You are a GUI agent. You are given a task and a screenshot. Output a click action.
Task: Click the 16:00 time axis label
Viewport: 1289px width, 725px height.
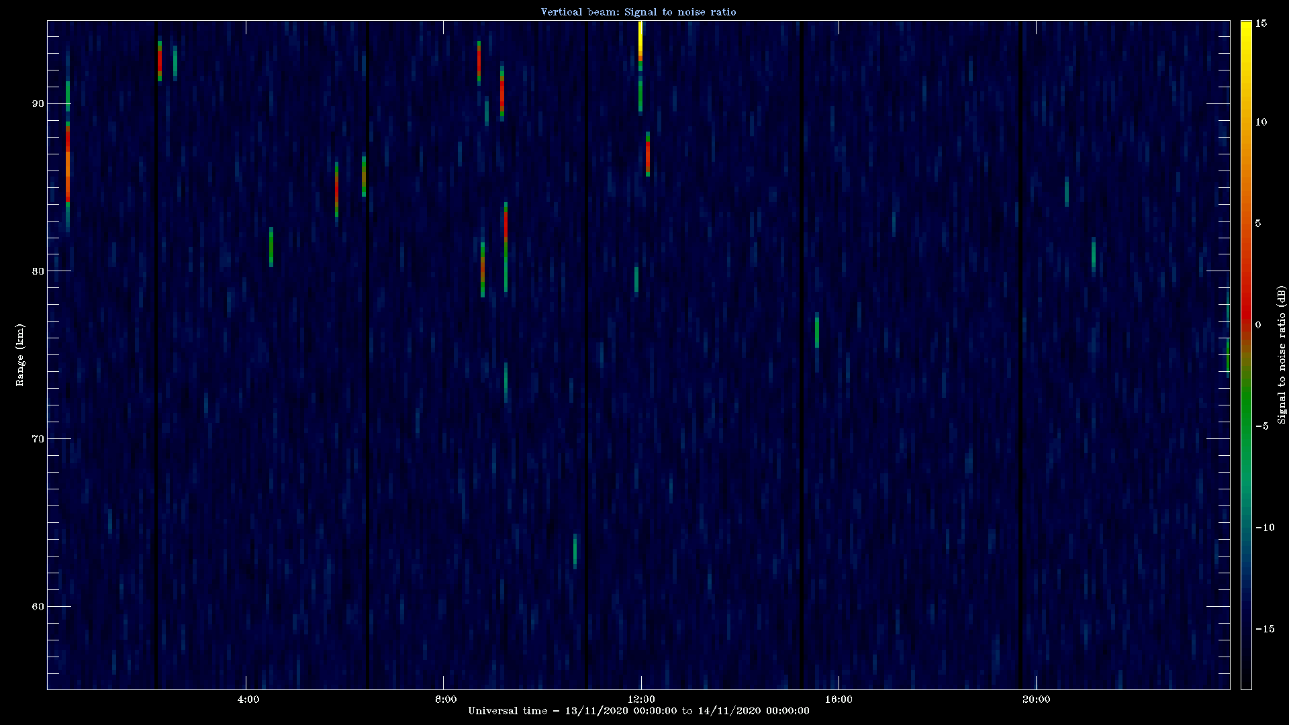[x=838, y=699]
